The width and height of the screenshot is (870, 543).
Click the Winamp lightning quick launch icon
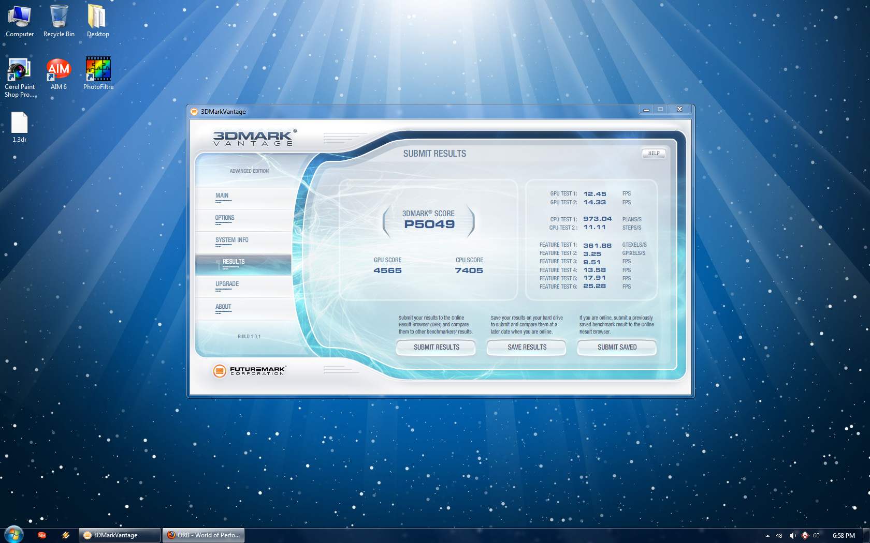pyautogui.click(x=65, y=535)
